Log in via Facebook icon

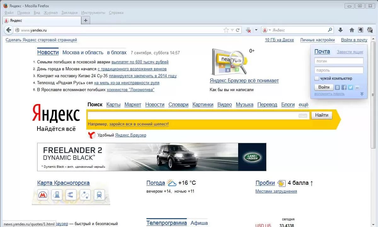point(344,87)
